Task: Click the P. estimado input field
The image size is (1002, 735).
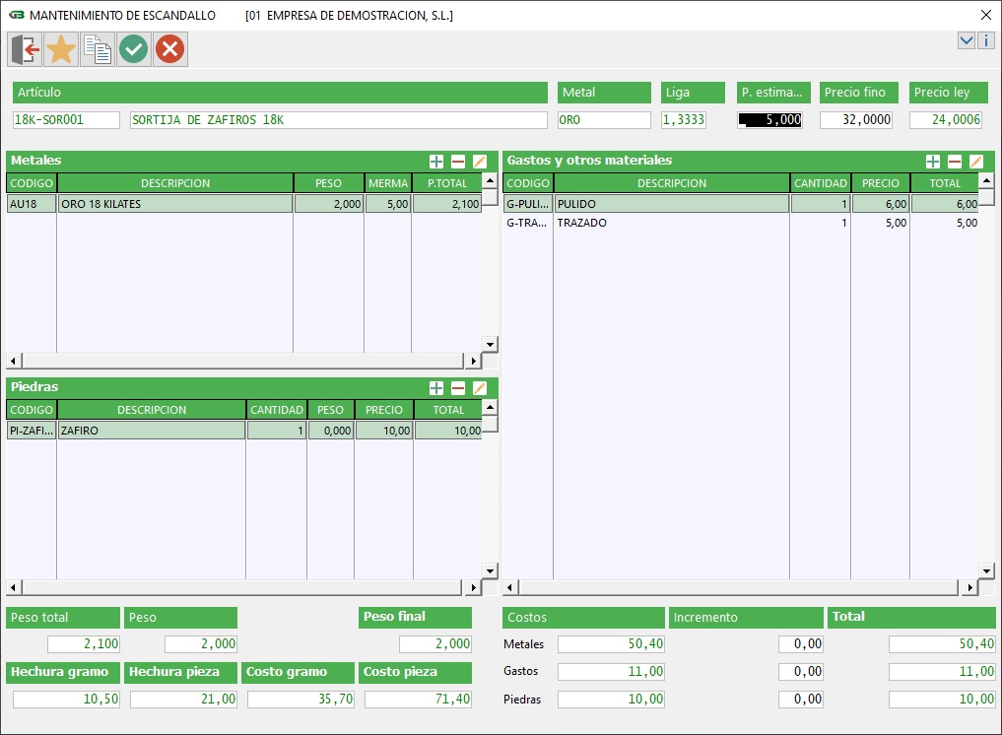Action: coord(769,120)
